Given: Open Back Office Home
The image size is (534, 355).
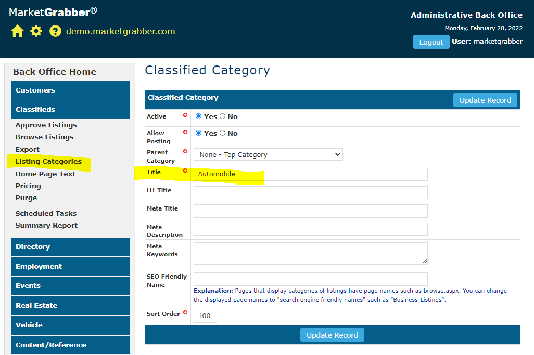Looking at the screenshot, I should pyautogui.click(x=55, y=72).
